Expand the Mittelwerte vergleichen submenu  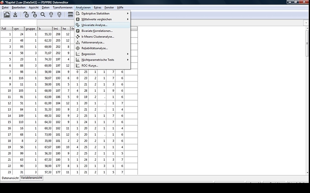tap(102, 19)
